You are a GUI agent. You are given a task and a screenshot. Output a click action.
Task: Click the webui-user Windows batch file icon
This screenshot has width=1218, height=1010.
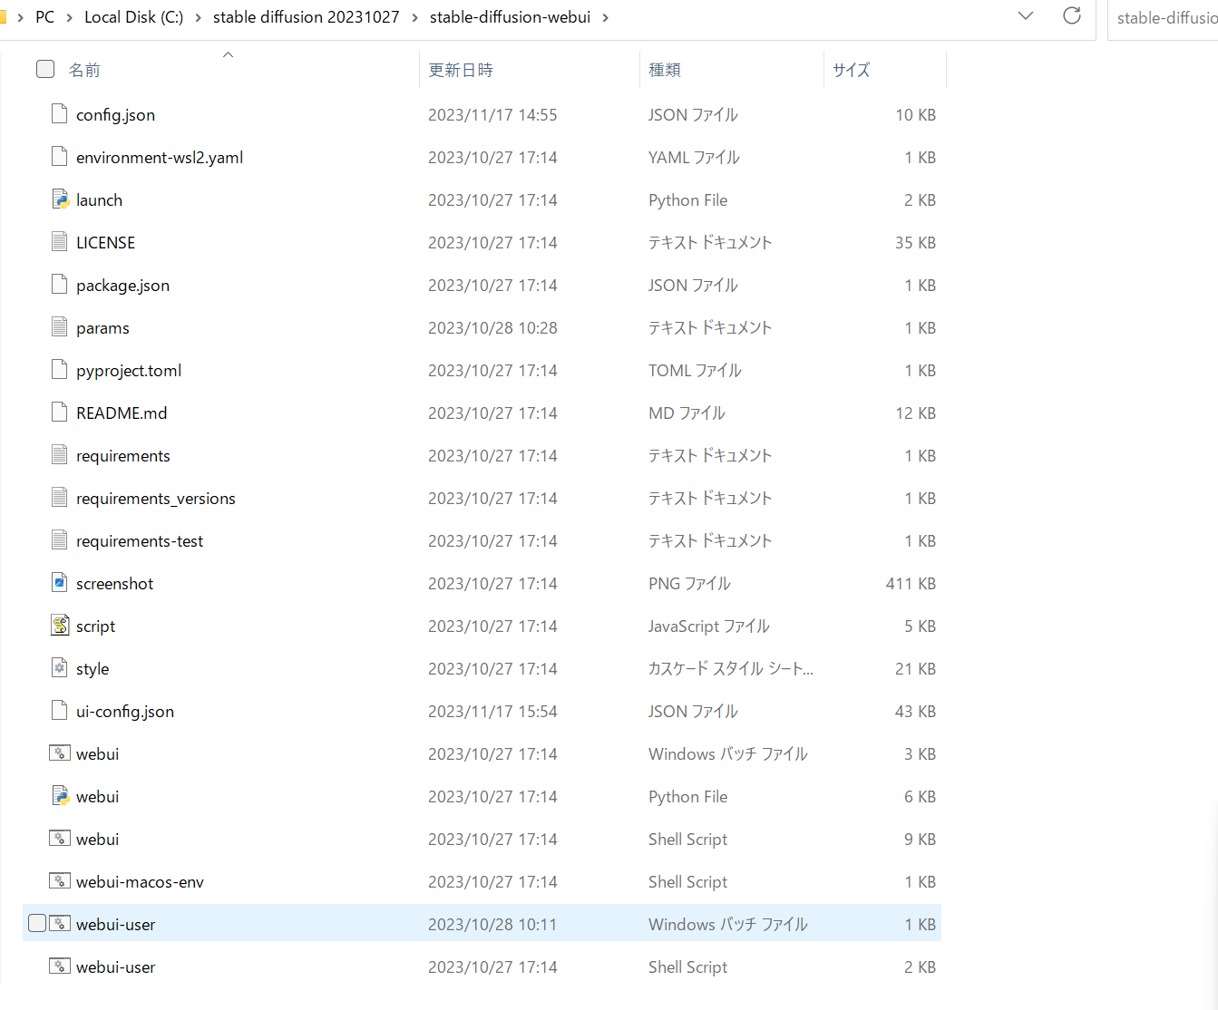59,923
